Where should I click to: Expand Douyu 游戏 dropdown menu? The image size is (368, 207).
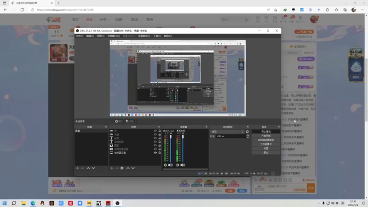click(x=135, y=19)
